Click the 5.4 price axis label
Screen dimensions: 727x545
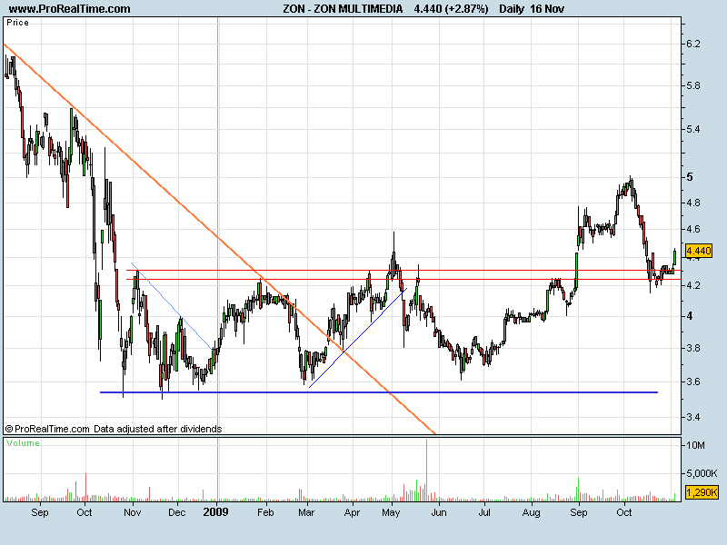(693, 129)
